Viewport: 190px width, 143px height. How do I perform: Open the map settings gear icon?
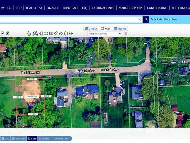pyautogui.click(x=126, y=34)
